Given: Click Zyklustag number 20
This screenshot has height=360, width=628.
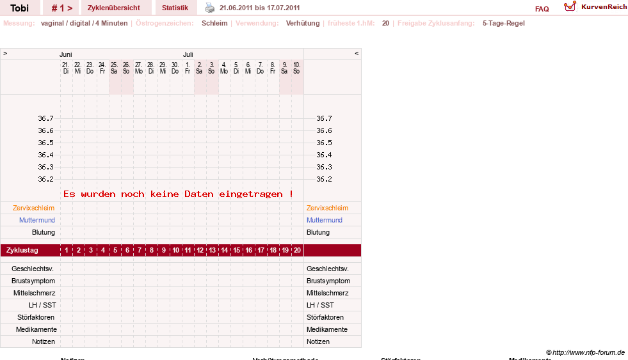Looking at the screenshot, I should click(297, 250).
